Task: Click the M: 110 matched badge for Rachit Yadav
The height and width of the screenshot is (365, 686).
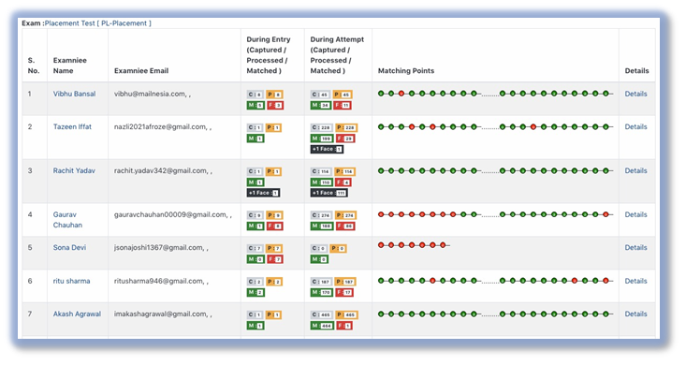Action: click(322, 182)
